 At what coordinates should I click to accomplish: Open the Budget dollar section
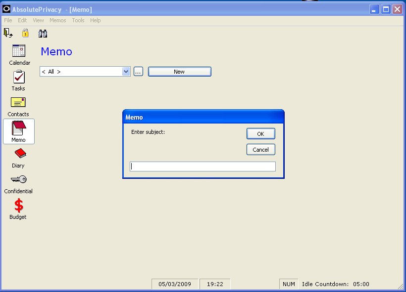pos(18,209)
